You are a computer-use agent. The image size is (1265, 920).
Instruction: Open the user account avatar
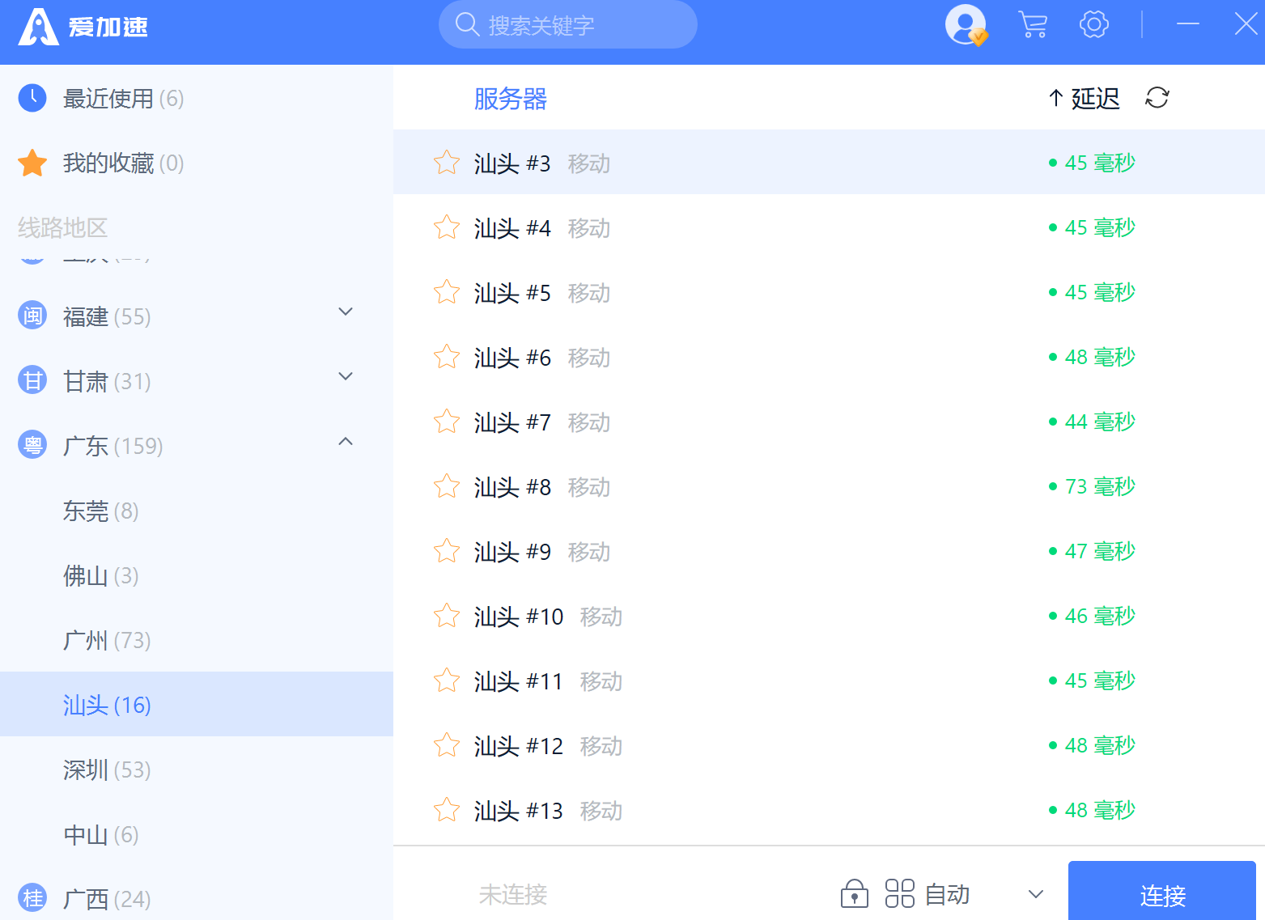(x=966, y=24)
